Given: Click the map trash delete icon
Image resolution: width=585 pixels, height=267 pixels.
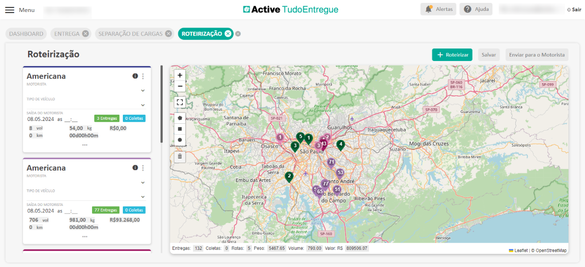Looking at the screenshot, I should pyautogui.click(x=180, y=156).
